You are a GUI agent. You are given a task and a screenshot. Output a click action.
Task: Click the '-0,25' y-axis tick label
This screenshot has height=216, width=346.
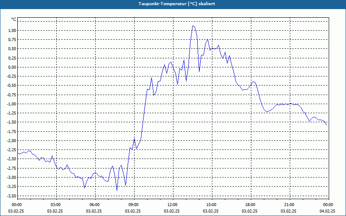click(x=12, y=76)
